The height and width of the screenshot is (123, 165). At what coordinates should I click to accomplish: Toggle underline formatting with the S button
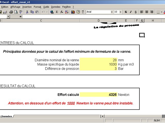pos(136,12)
